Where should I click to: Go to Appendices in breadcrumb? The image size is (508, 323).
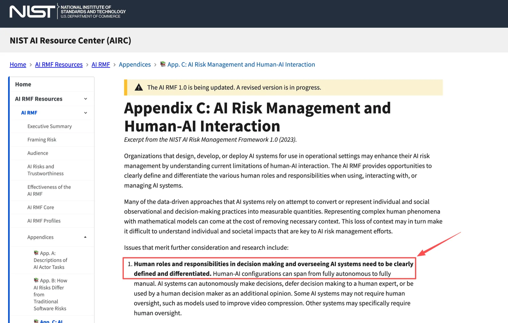[135, 64]
